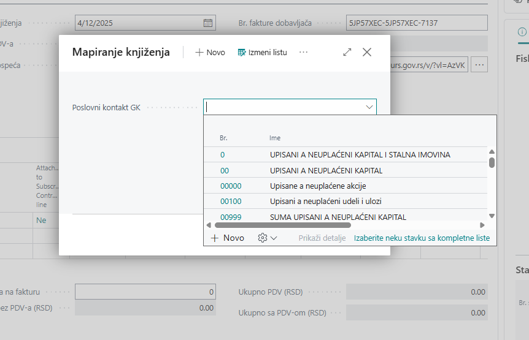This screenshot has height=340, width=529.
Task: Pick account 00100 in the list
Action: pyautogui.click(x=231, y=201)
